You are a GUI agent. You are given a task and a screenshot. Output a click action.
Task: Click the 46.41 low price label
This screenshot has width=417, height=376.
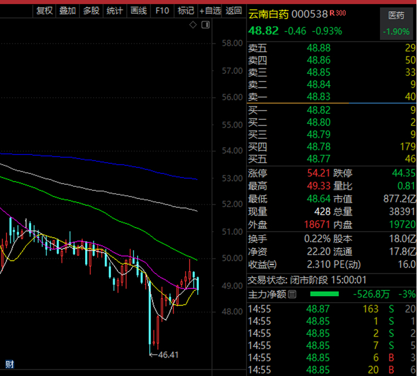(168, 355)
